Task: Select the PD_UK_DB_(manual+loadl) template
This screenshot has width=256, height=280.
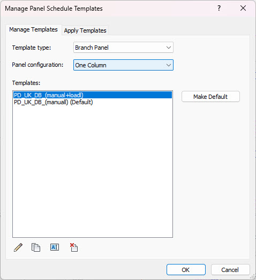Action: [x=93, y=95]
